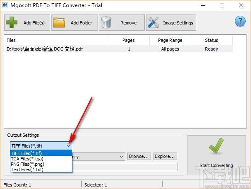
Task: Click the Page Range column header
Action: point(170,40)
